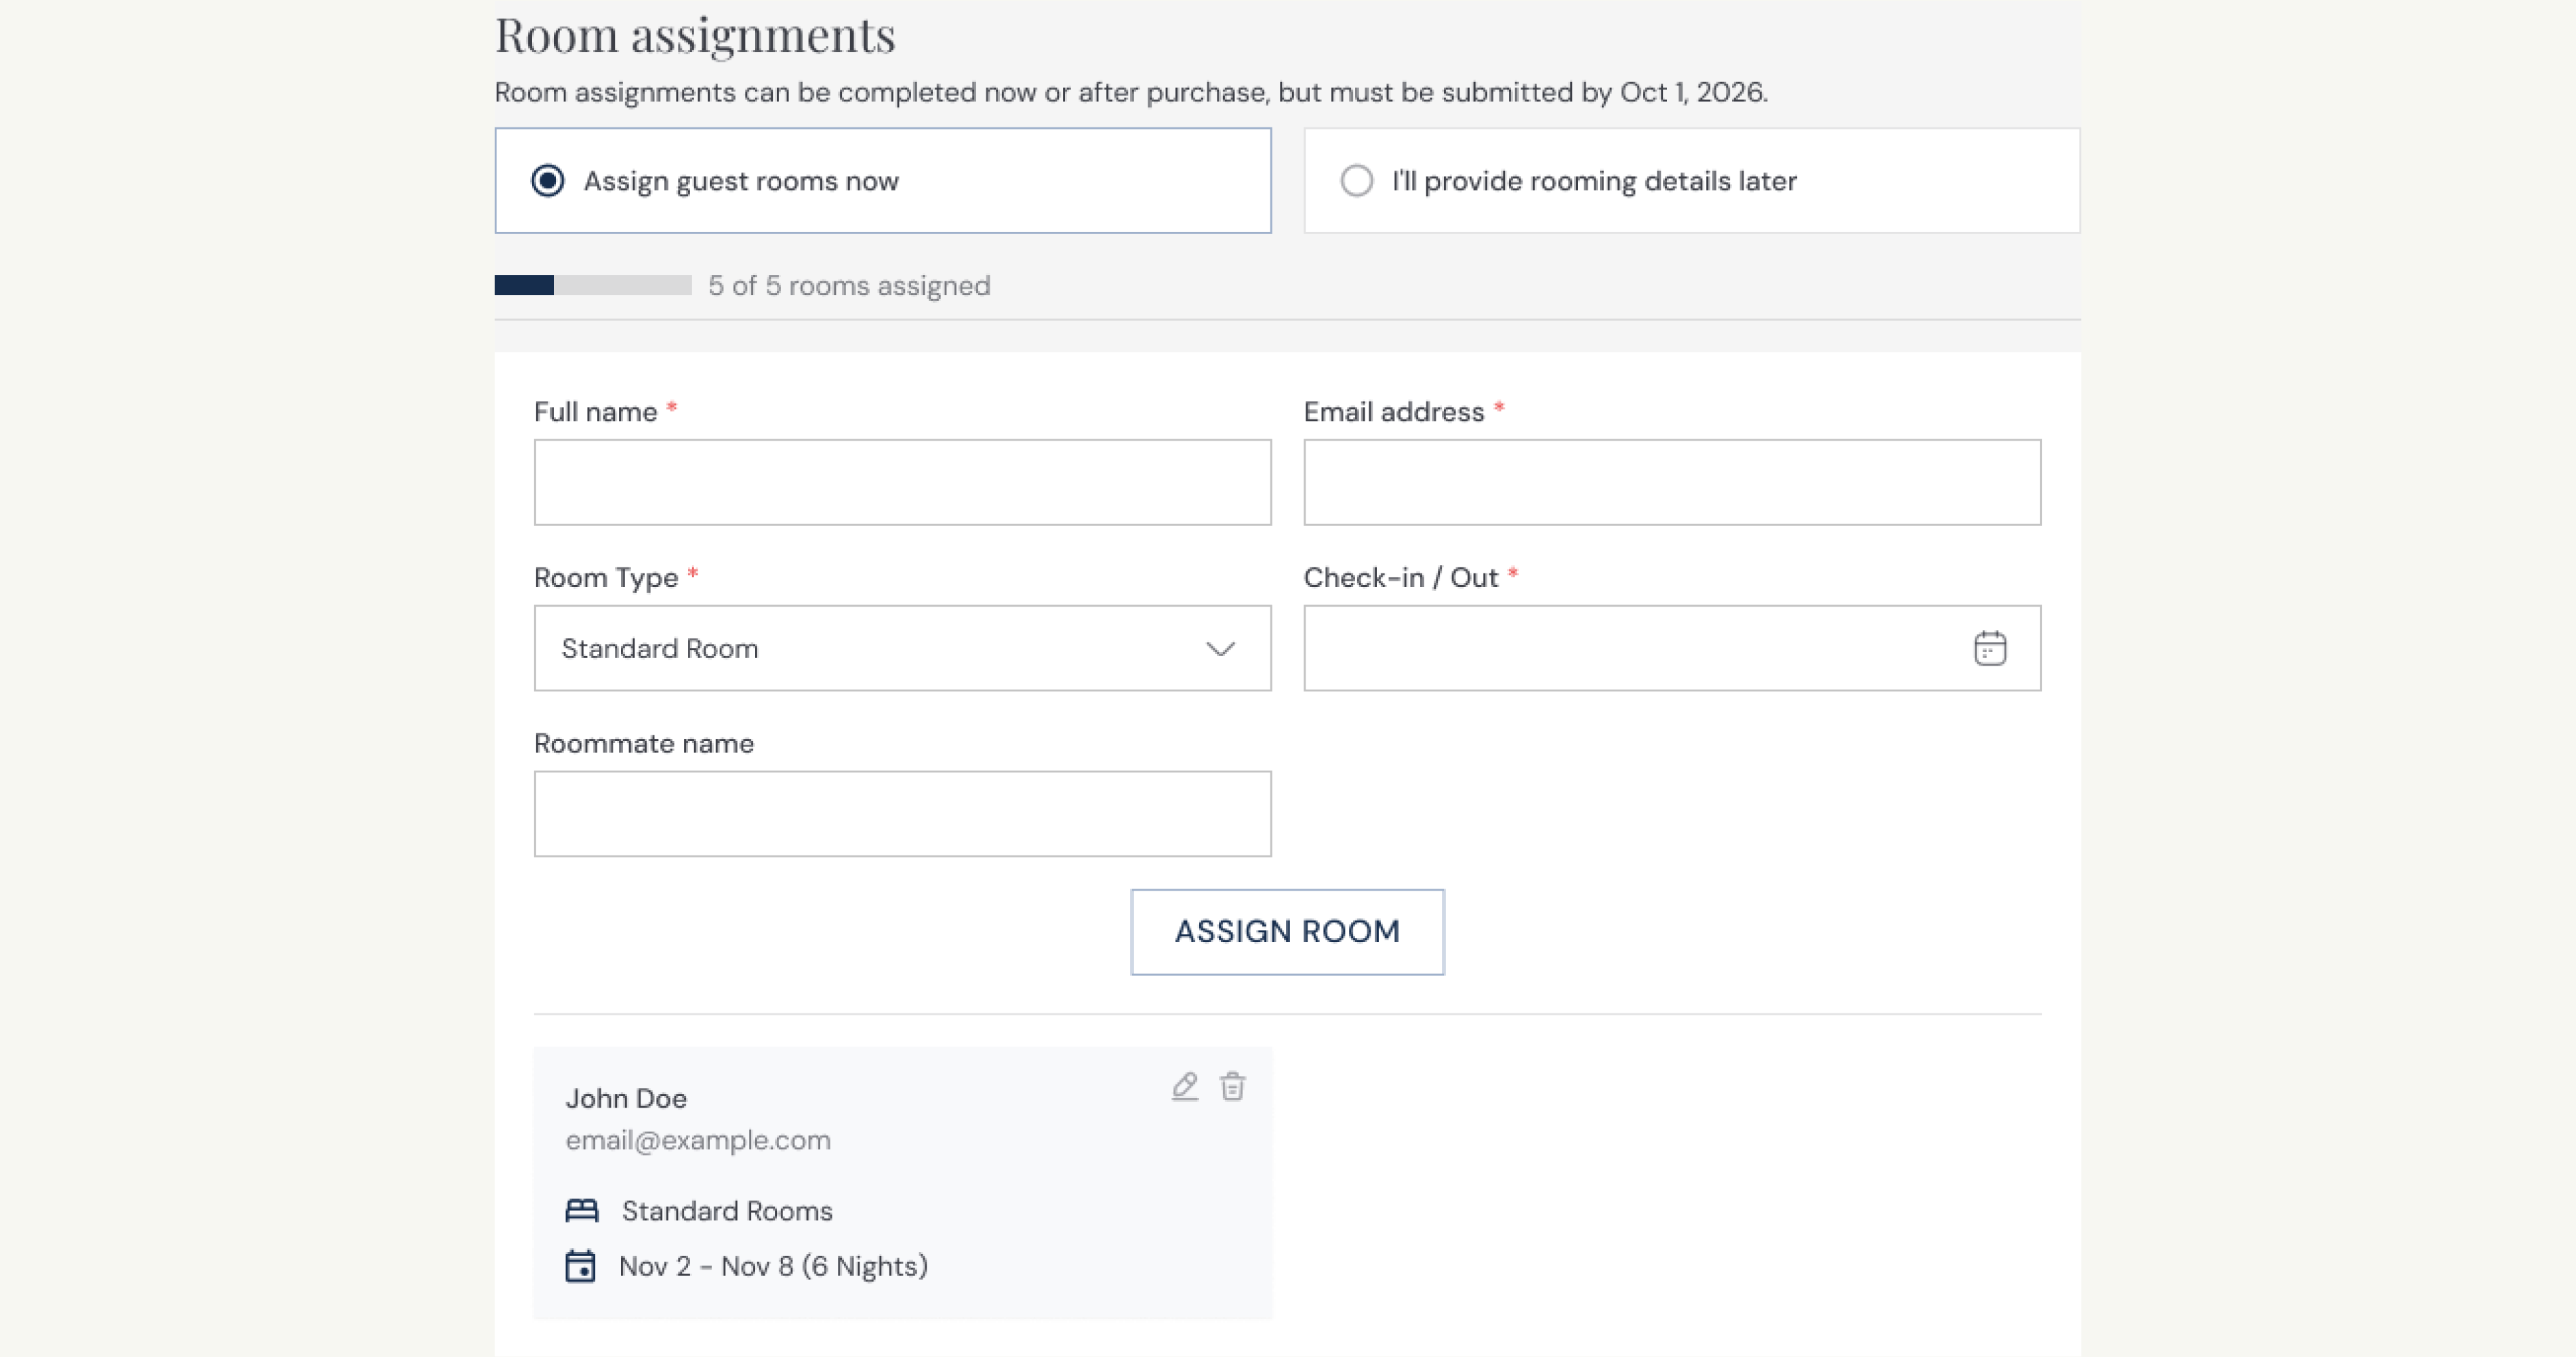Click the ASSIGN ROOM button
The width and height of the screenshot is (2576, 1357).
tap(1288, 932)
